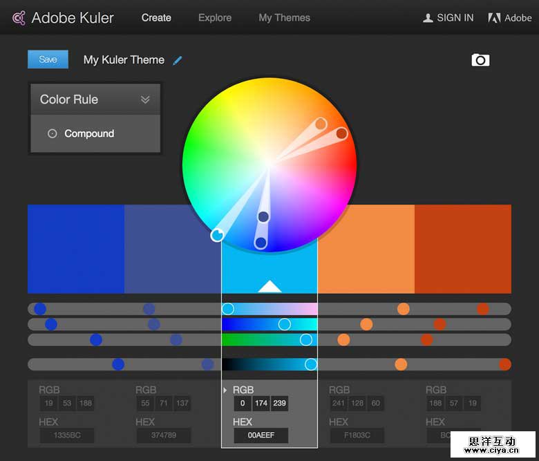
Task: Select the dark red-orange color swatch
Action: tap(462, 249)
